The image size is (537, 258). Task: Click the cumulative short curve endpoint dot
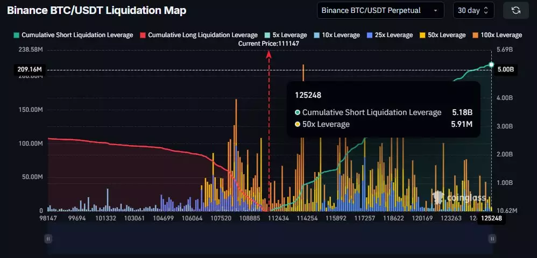pyautogui.click(x=491, y=65)
